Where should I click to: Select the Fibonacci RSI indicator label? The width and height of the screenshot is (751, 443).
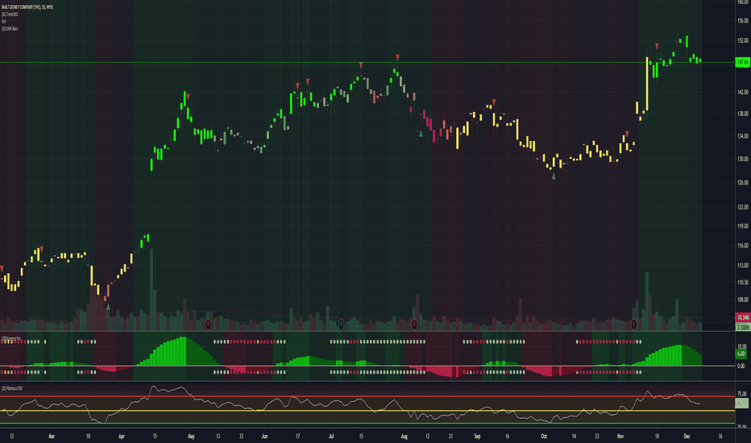pos(12,388)
